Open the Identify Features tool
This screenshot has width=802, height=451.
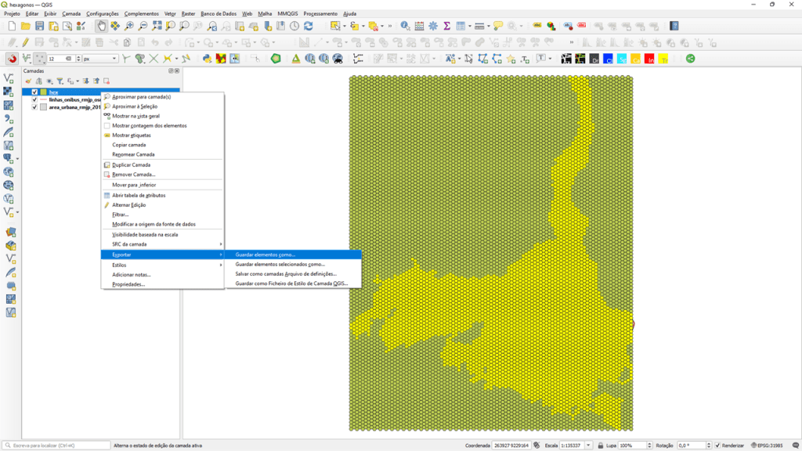[405, 26]
